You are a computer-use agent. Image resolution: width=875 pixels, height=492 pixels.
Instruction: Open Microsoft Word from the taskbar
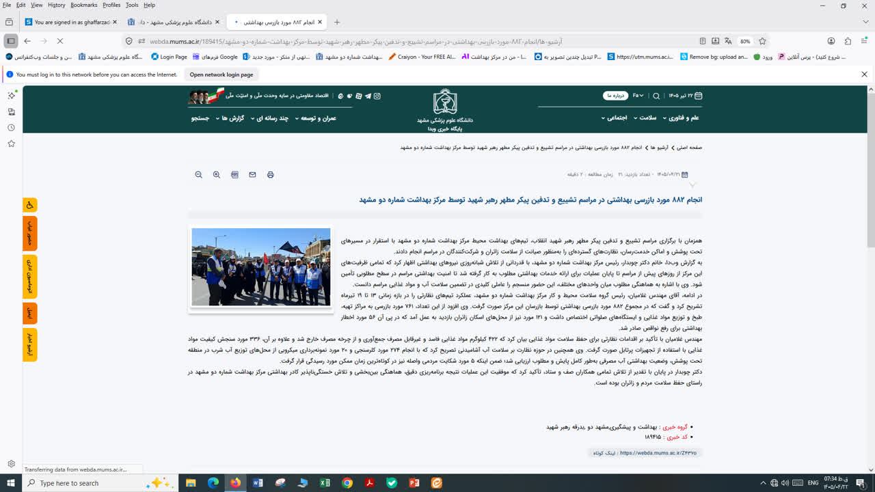pos(258,483)
